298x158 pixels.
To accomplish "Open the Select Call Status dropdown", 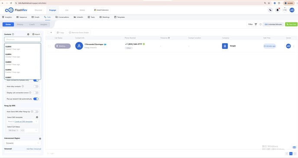I will (x=23, y=130).
